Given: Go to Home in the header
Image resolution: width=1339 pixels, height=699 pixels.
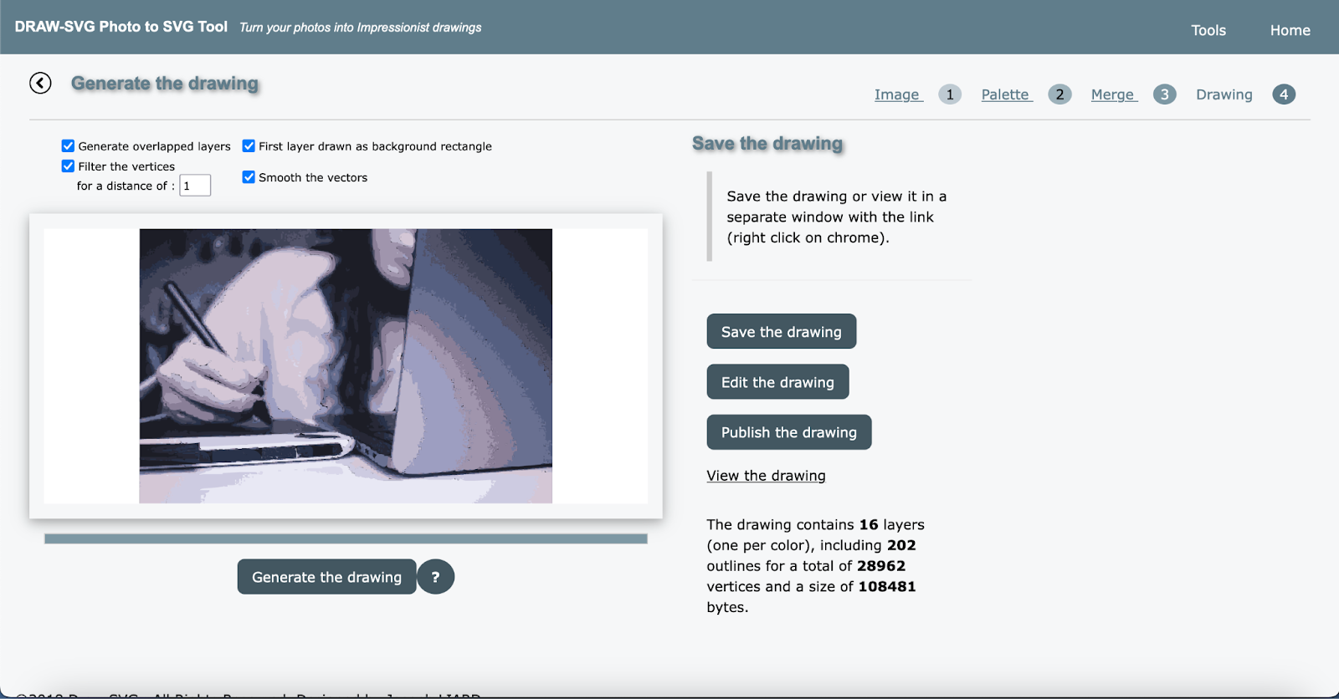Looking at the screenshot, I should [x=1290, y=30].
